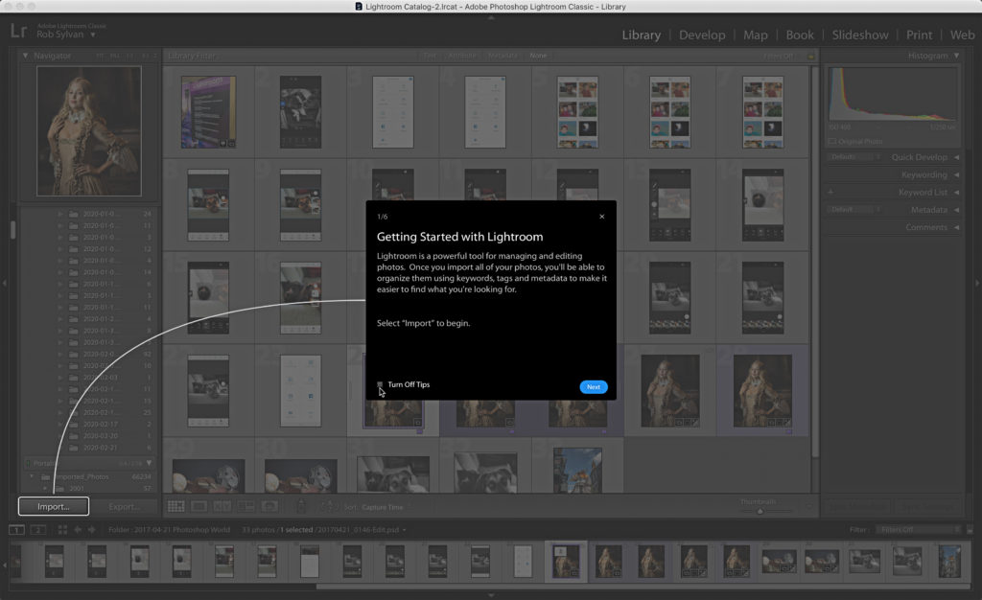Hide filmstrip using bottom edge arrow
Screen dimensions: 982x600
(491, 595)
